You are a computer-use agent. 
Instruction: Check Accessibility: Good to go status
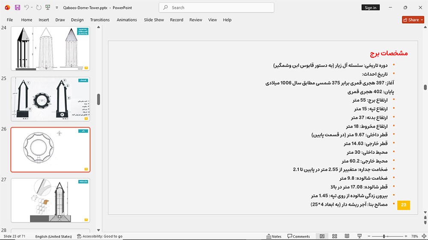(100, 236)
